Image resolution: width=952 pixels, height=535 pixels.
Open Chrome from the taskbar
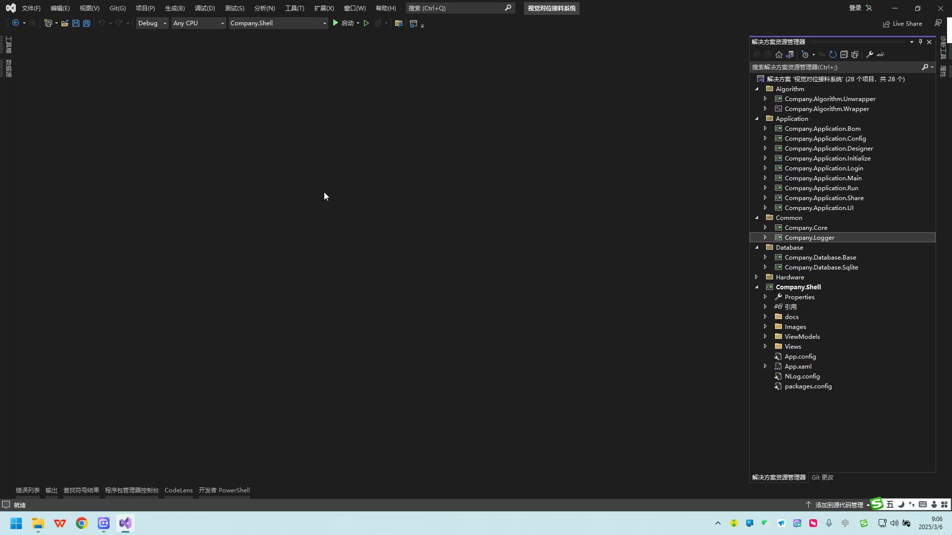[x=82, y=523]
